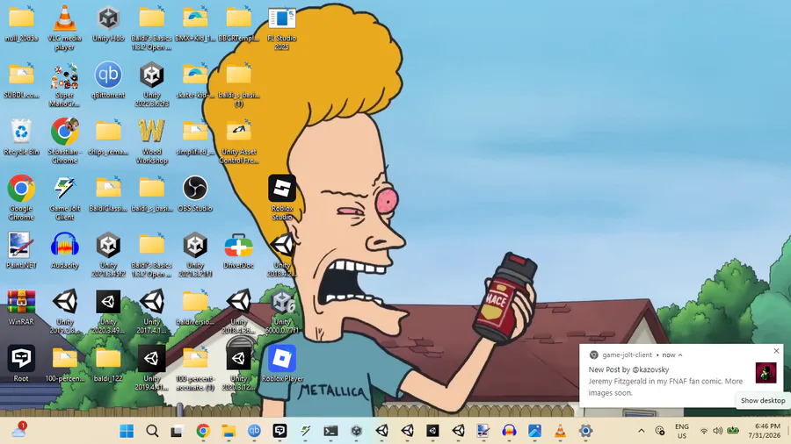Launch Audacity desktop shortcut

(64, 250)
